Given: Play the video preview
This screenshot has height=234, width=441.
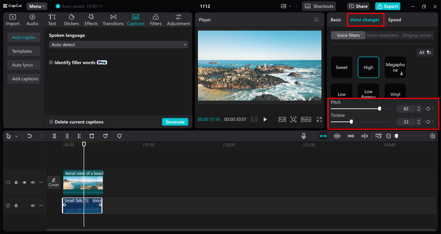Looking at the screenshot, I should click(265, 119).
